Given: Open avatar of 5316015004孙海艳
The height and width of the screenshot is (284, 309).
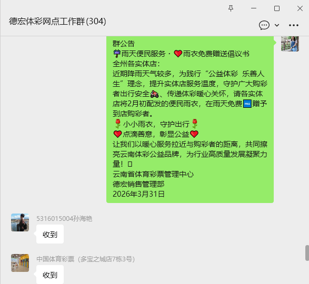Looking at the screenshot, I should pos(20,222).
